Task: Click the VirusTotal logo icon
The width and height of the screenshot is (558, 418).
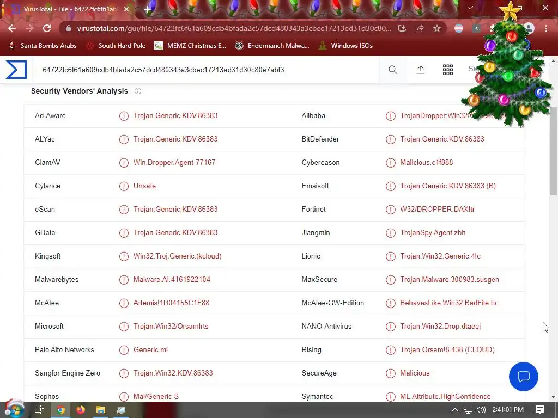Action: [x=16, y=69]
